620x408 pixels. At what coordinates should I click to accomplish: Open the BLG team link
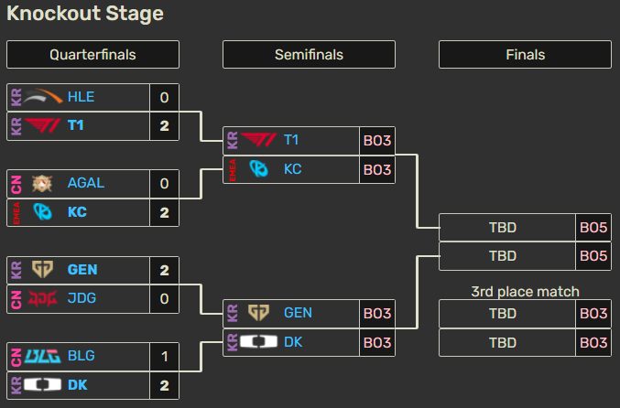click(82, 356)
